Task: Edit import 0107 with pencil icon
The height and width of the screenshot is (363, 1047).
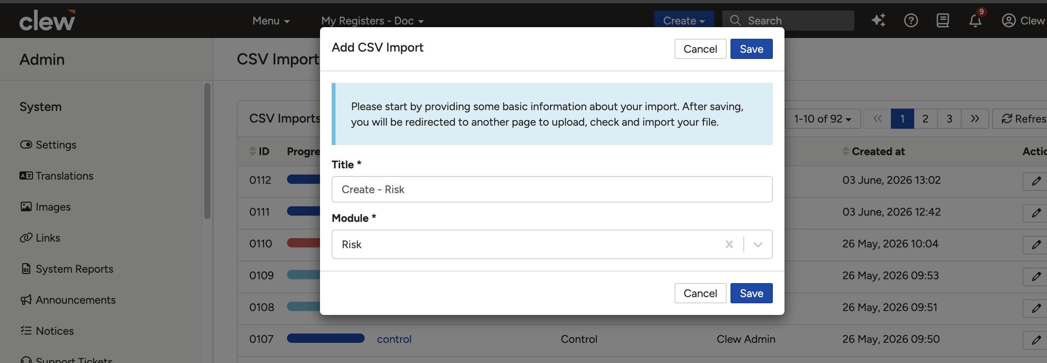Action: [1036, 340]
